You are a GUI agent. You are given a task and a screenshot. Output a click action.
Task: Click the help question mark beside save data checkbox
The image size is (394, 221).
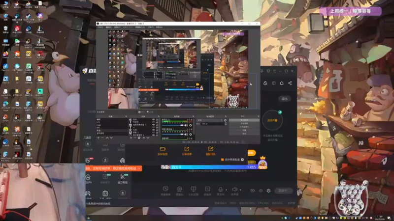(x=242, y=160)
